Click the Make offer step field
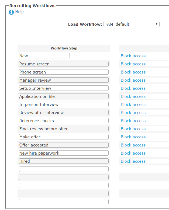Image resolution: width=169 pixels, height=210 pixels. [64, 137]
